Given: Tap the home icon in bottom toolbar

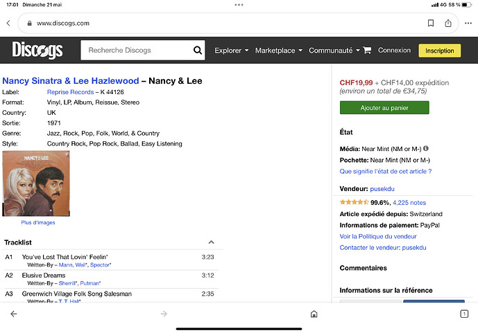Looking at the screenshot, I should tap(314, 314).
